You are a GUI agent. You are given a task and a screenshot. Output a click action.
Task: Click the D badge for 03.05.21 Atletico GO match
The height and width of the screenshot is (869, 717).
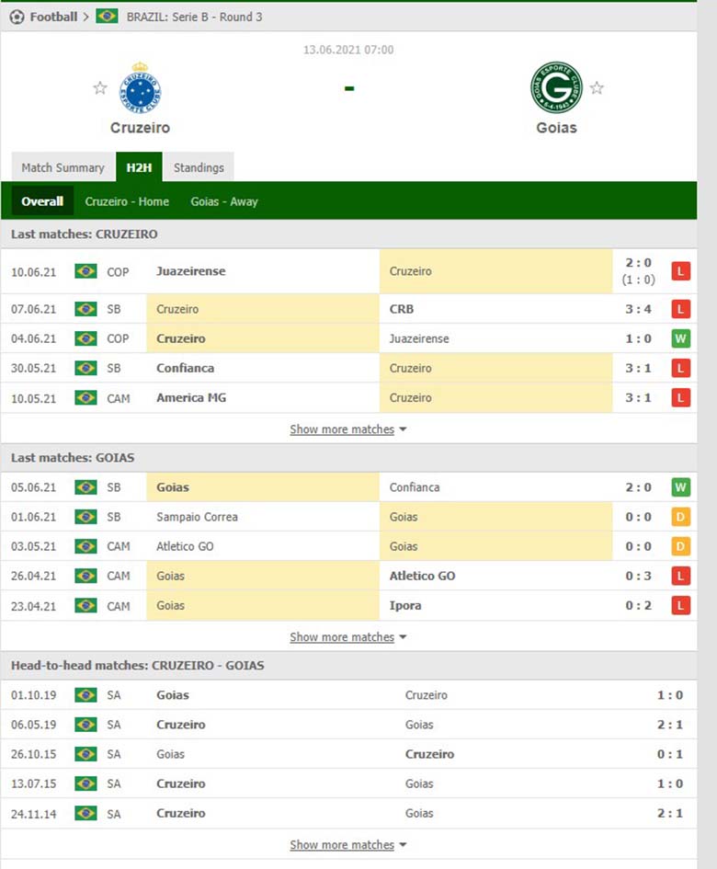tap(680, 546)
